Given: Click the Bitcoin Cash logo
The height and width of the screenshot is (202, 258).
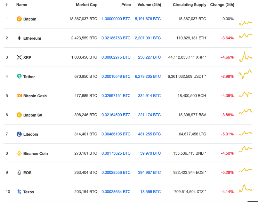Looking at the screenshot, I should 19,95.
